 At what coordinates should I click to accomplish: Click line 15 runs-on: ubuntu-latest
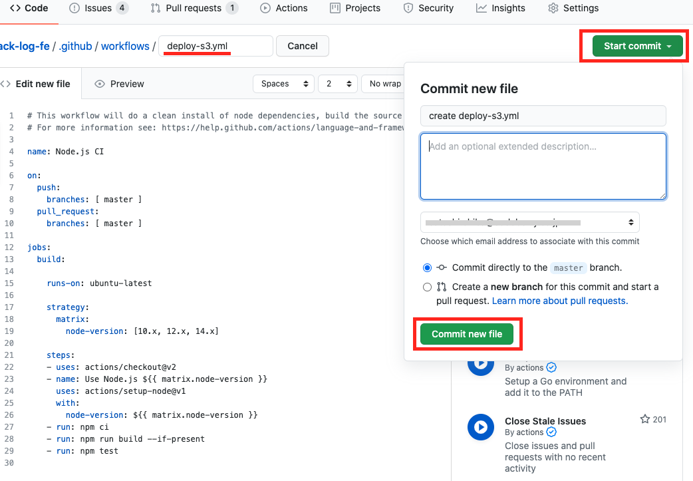[99, 283]
